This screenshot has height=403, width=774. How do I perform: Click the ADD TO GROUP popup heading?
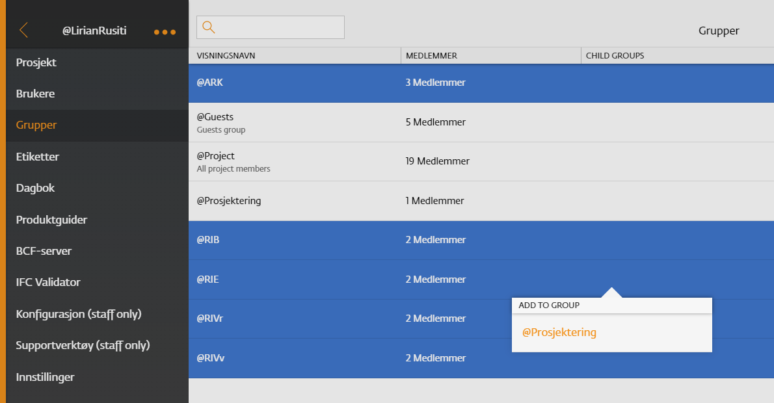[549, 305]
